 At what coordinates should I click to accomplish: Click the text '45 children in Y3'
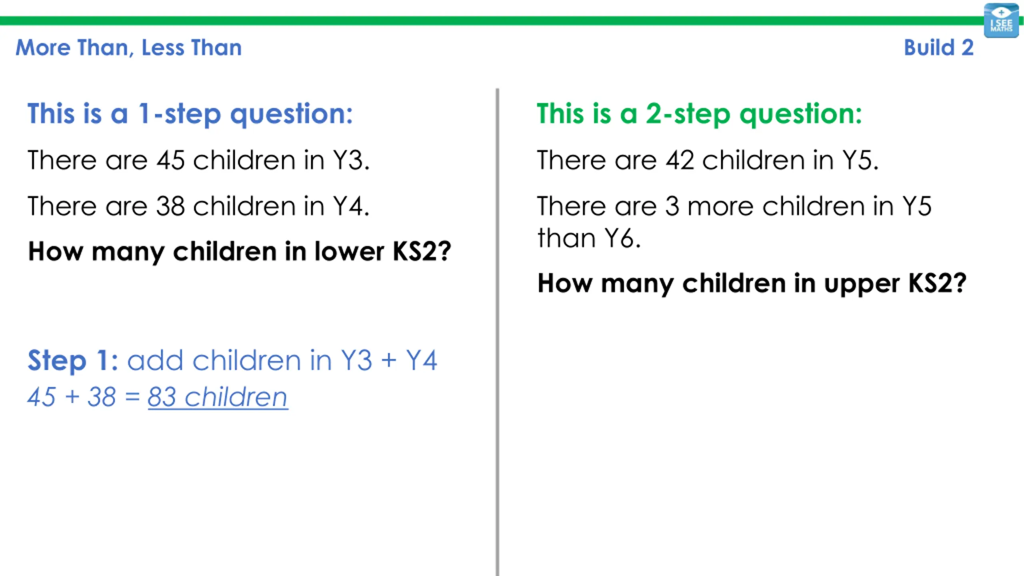[x=263, y=160]
